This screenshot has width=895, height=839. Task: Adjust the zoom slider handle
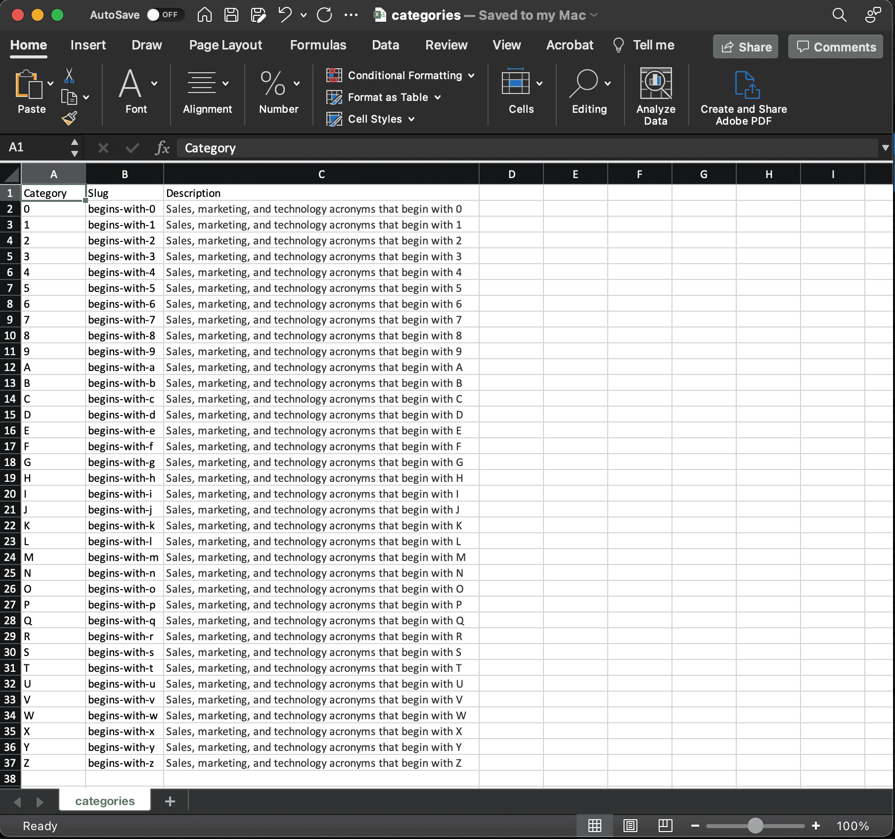[755, 826]
